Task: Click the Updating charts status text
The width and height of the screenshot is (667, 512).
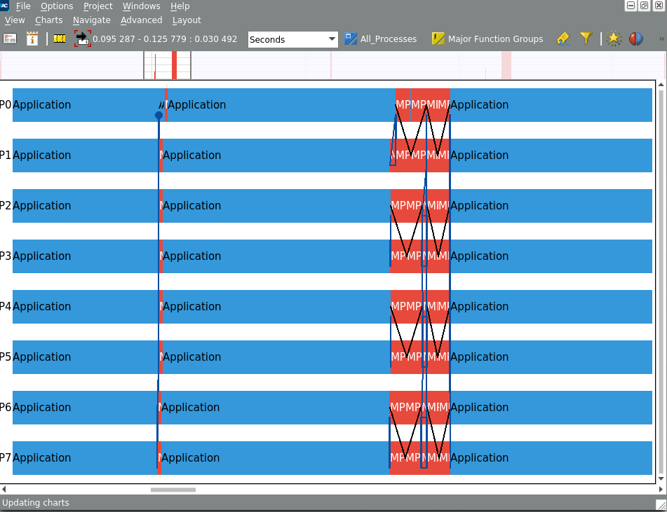Action: click(x=35, y=503)
